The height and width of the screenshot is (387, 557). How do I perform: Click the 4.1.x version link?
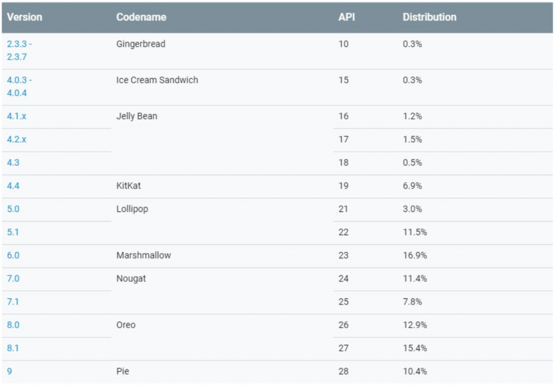click(x=16, y=116)
